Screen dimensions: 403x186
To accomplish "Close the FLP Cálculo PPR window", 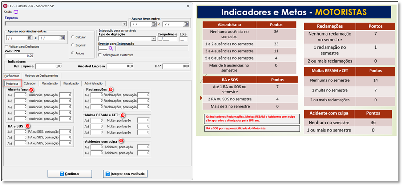I will pyautogui.click(x=188, y=6).
